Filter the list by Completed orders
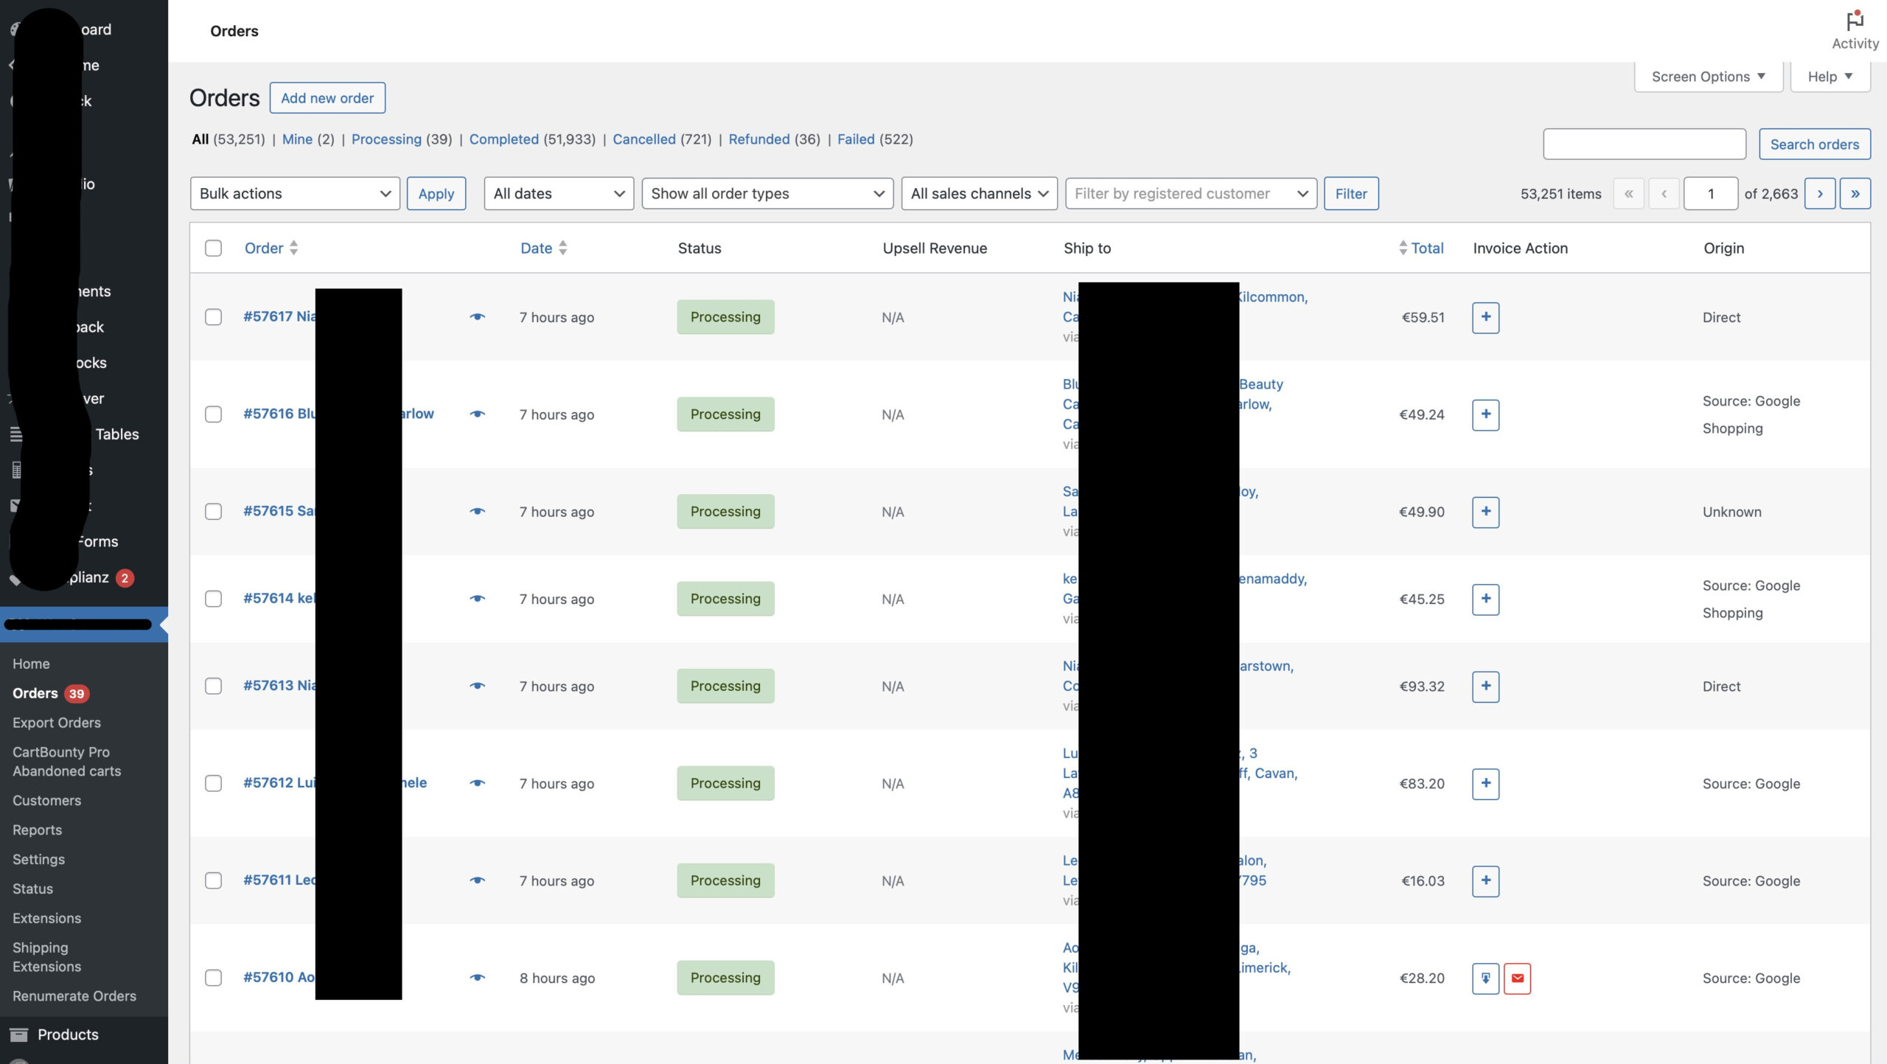This screenshot has height=1064, width=1887. pyautogui.click(x=503, y=139)
